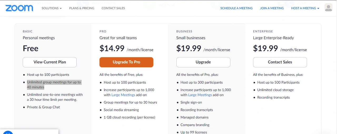Click 'Small businesses' plan subtitle
Viewport: 337px width, 134px height.
(x=191, y=38)
